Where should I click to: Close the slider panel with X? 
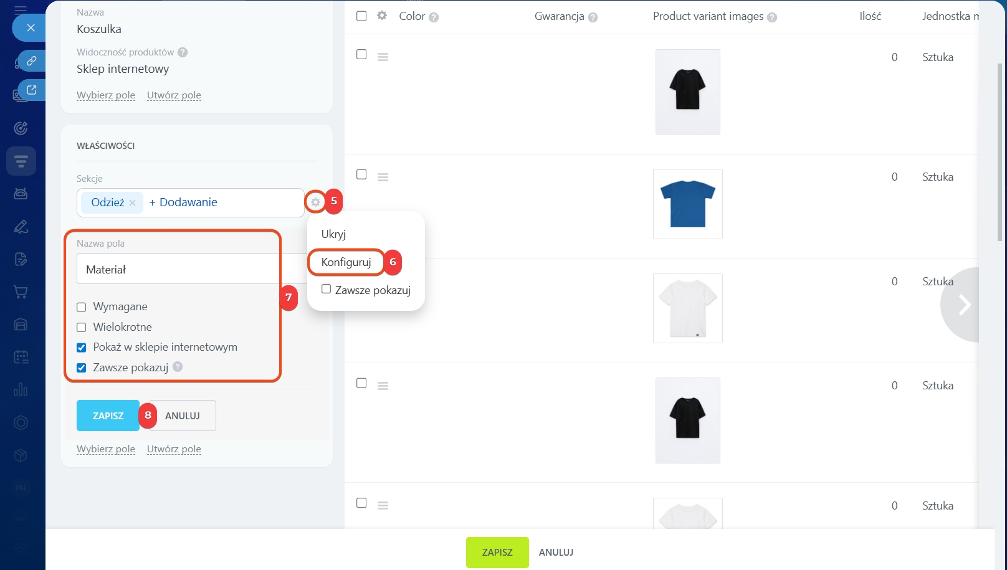click(31, 27)
